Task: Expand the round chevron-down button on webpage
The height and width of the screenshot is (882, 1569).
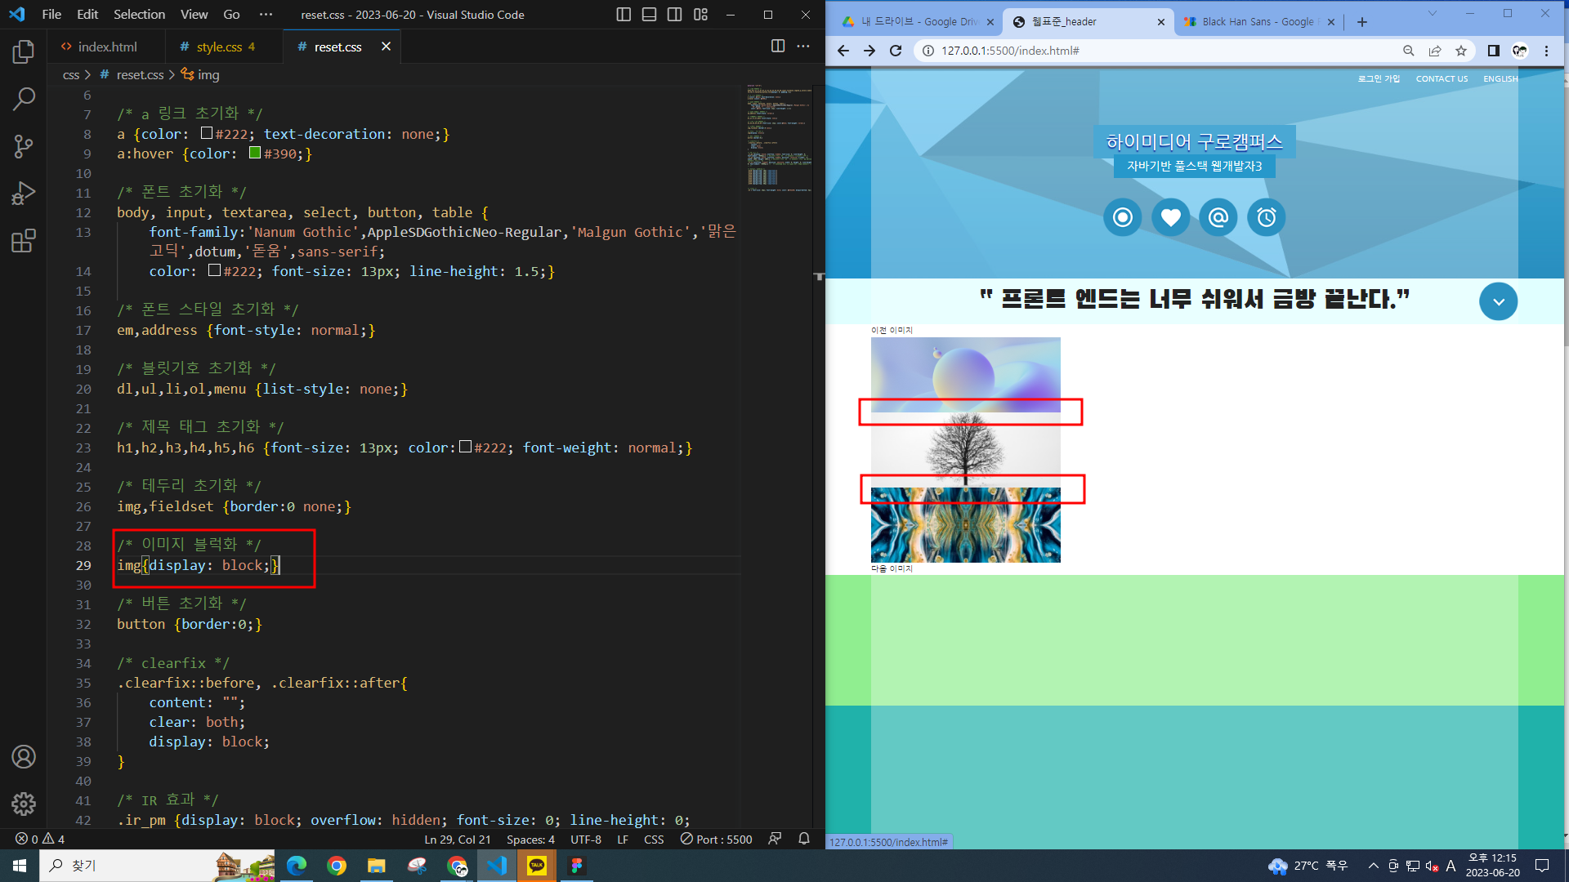Action: [x=1498, y=301]
